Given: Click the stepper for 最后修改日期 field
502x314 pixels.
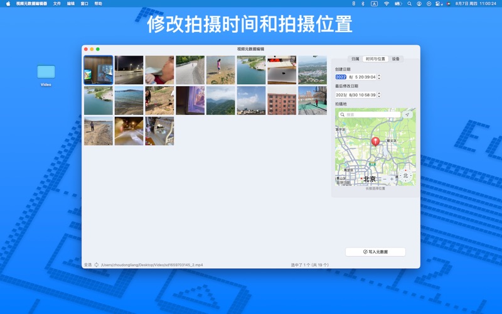Looking at the screenshot, I should click(379, 95).
